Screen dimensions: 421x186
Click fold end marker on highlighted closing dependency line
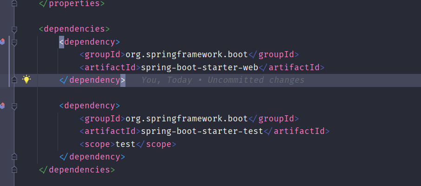14,80
